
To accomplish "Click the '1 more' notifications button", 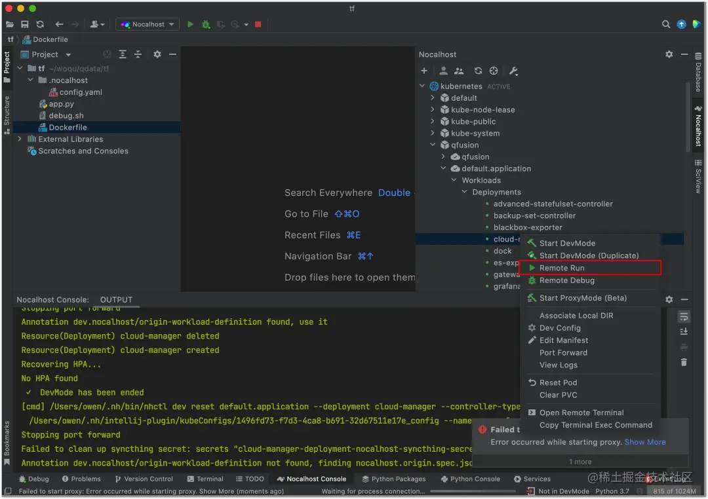I will pos(580,462).
